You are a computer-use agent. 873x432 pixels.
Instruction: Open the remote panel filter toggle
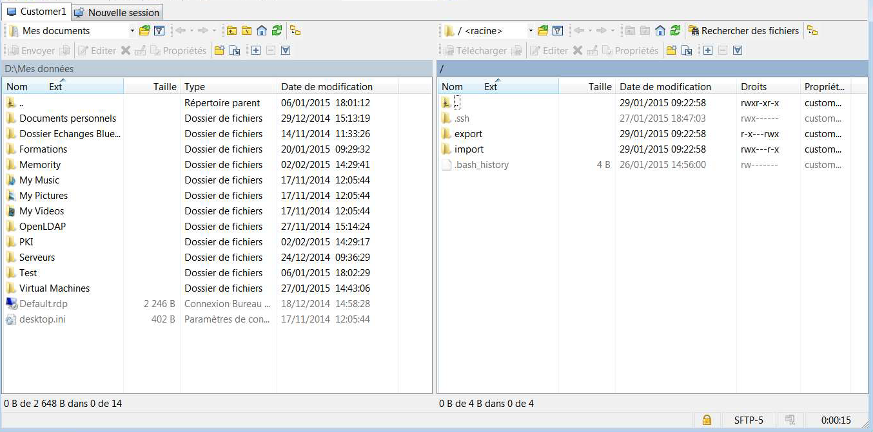(x=558, y=31)
